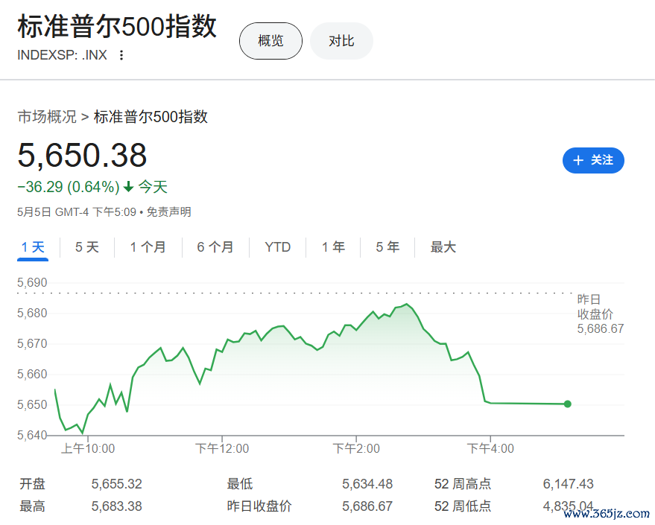Screen dimensions: 655x525
Task: Switch to the YTD range tab
Action: (277, 247)
